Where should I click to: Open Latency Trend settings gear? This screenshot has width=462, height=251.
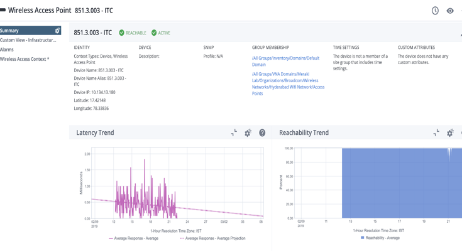pos(248,133)
